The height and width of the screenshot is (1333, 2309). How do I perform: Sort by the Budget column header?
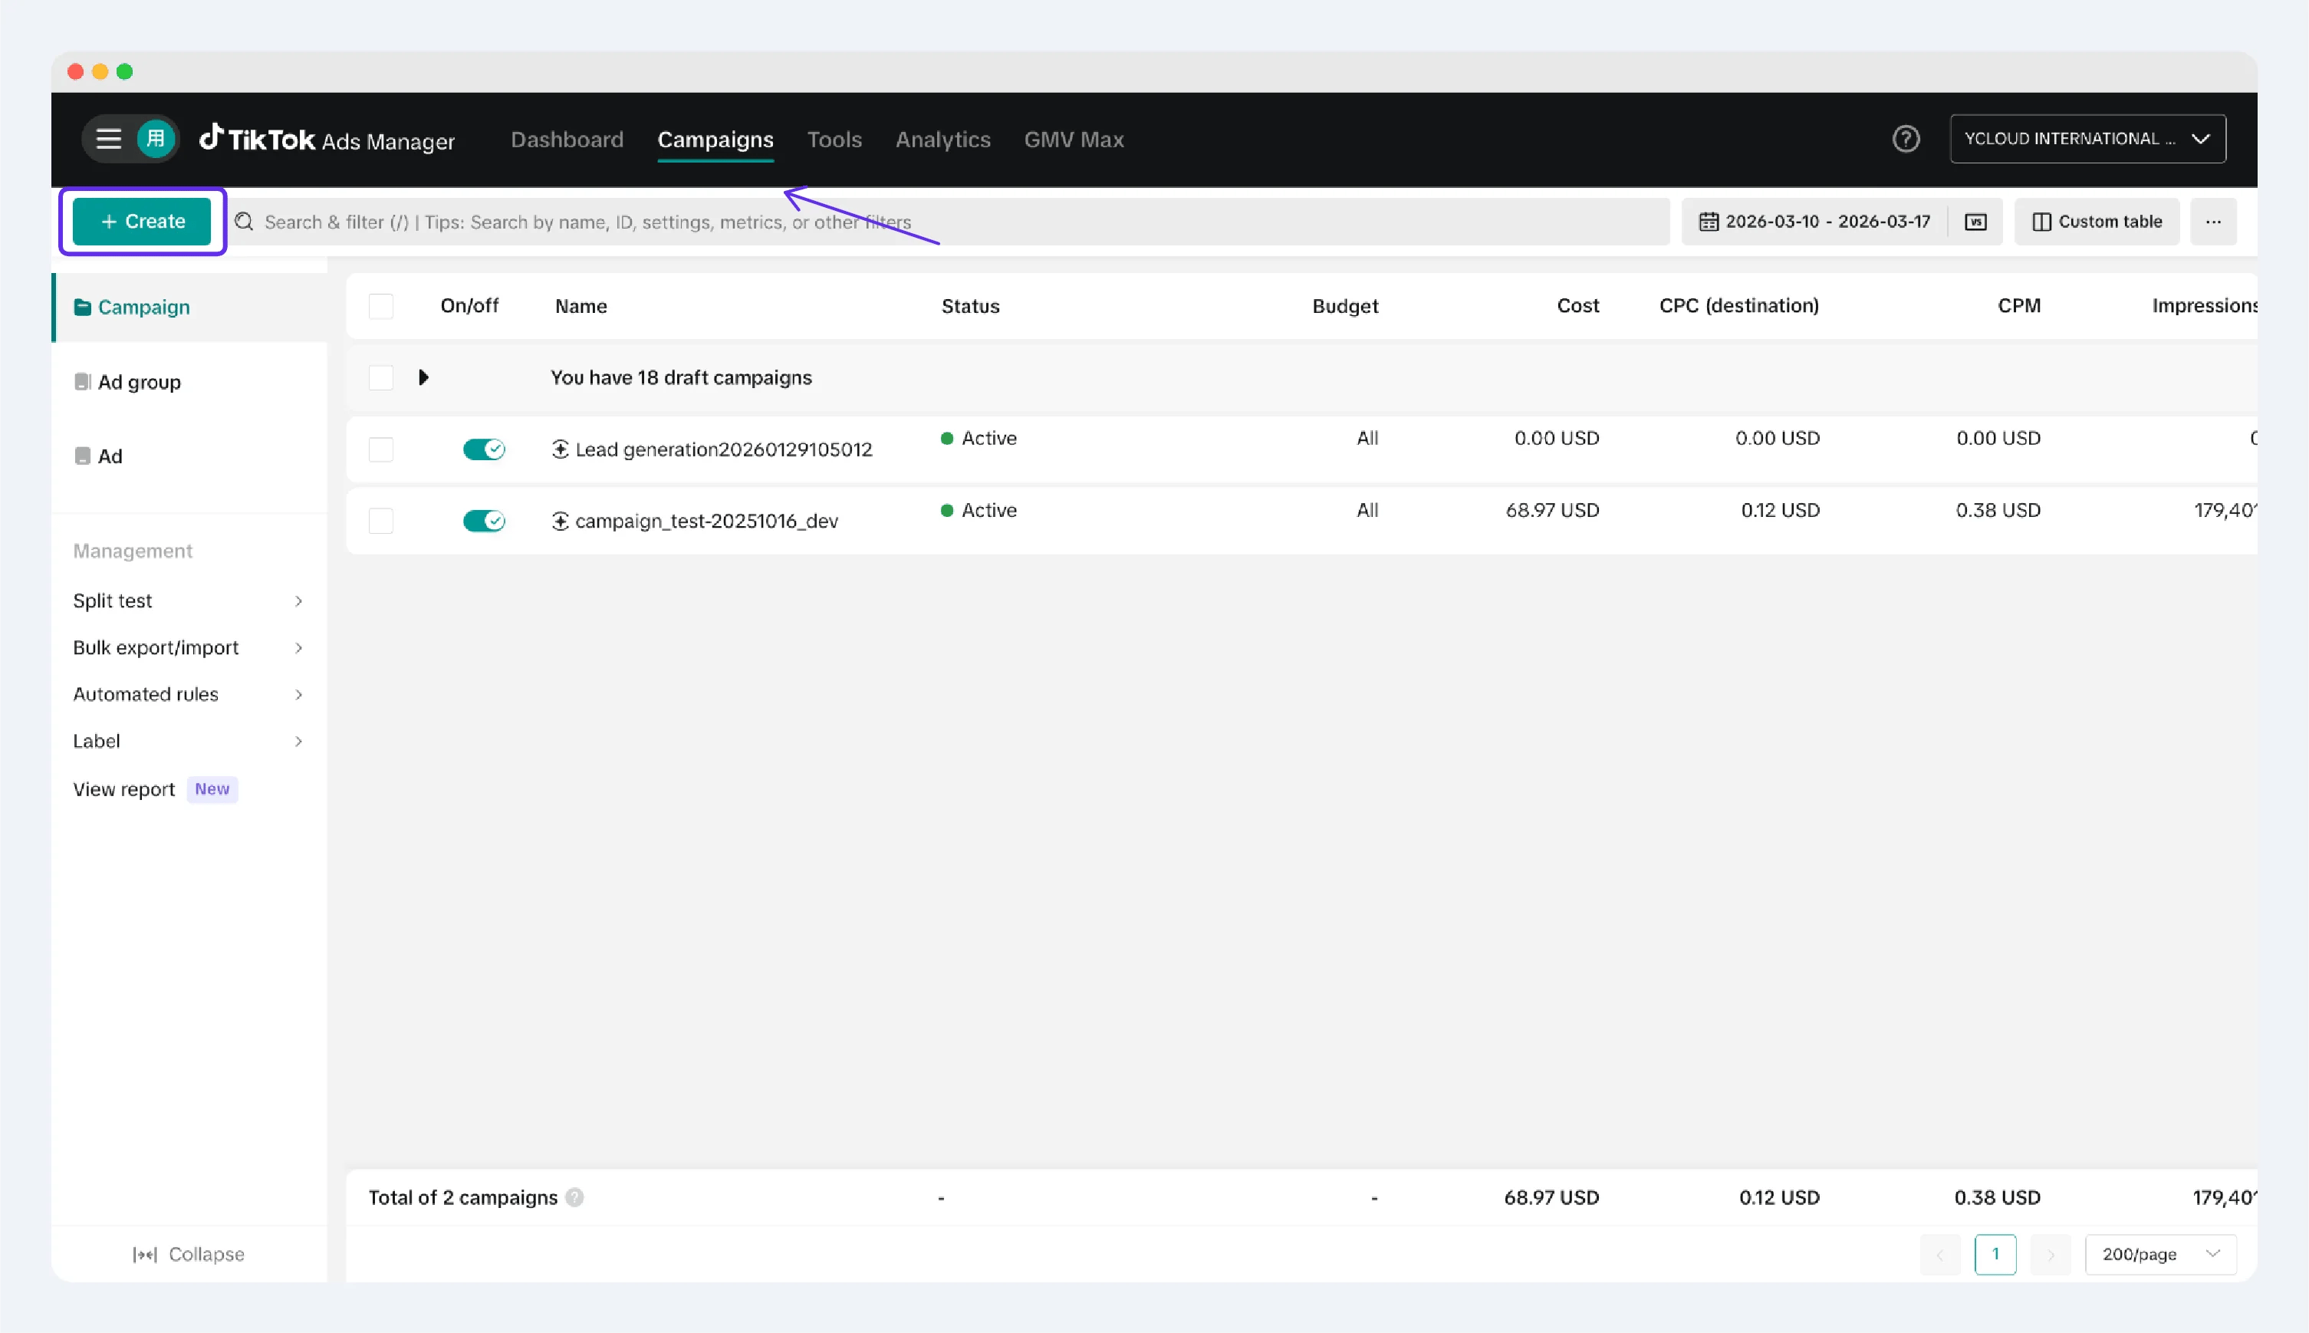[x=1344, y=306]
